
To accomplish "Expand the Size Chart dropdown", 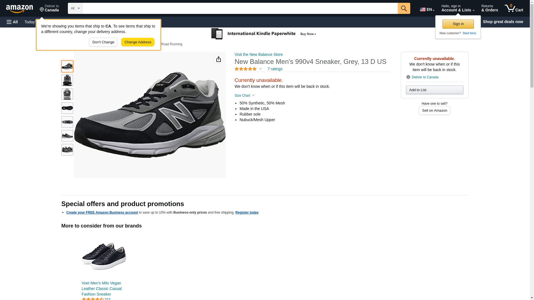I will click(x=244, y=96).
